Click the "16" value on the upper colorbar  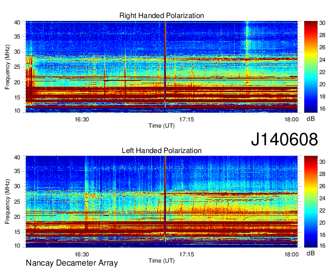tap(322, 109)
